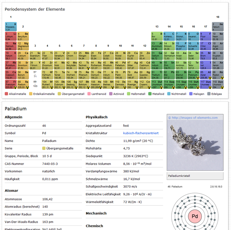Select the Technetium (Tc) radioactive cell
The height and width of the screenshot is (230, 231).
84,65
